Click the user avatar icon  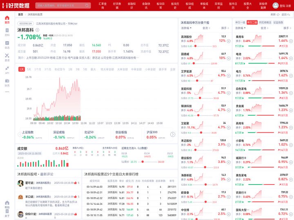point(275,5)
